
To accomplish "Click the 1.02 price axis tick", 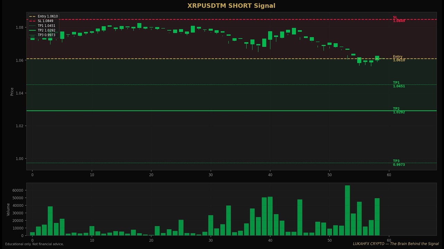I will point(19,126).
